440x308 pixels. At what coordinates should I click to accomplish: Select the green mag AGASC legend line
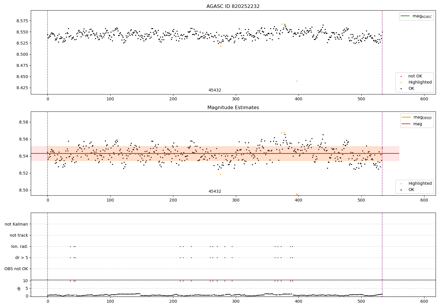click(x=405, y=16)
